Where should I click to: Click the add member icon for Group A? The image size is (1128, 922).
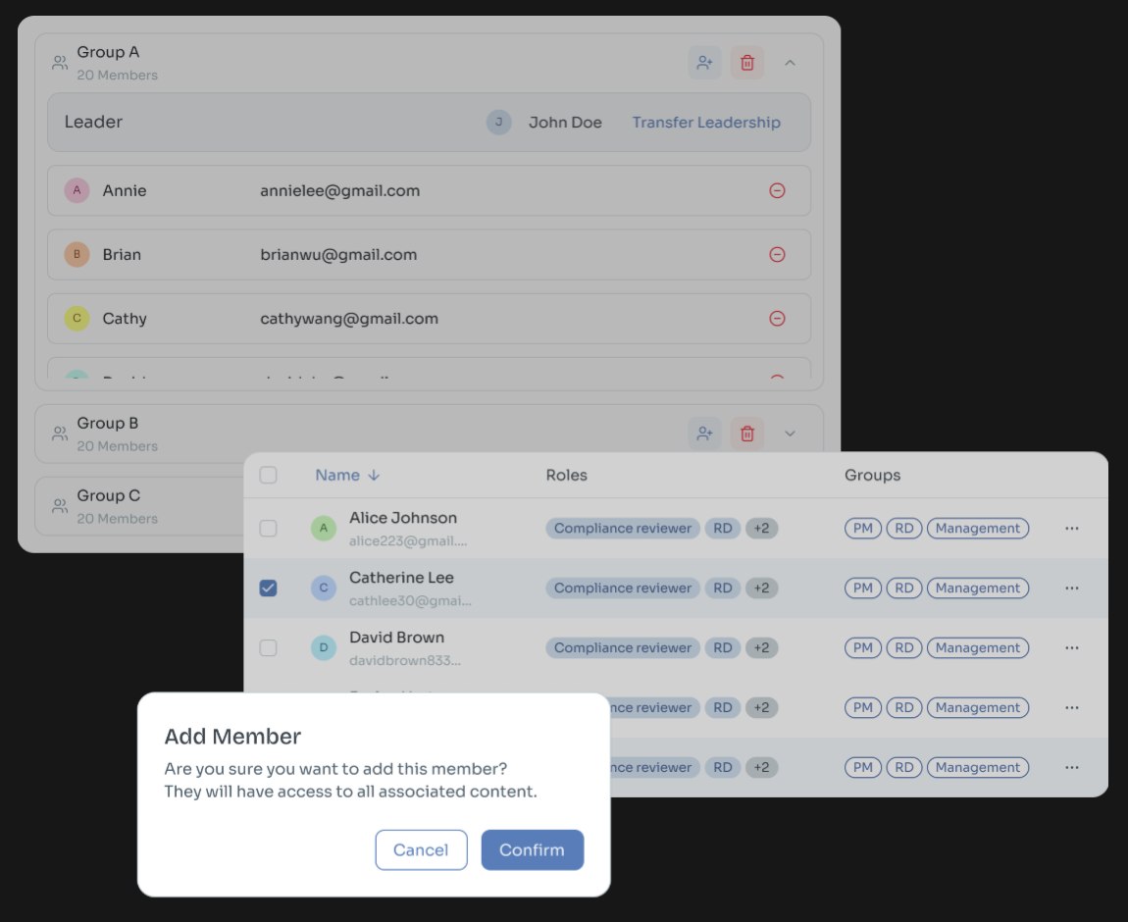tap(704, 63)
